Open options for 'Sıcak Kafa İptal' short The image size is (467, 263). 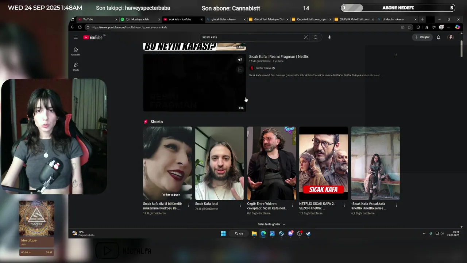(240, 205)
